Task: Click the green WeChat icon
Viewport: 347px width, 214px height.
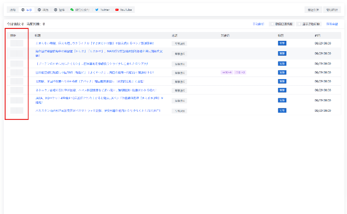Action: coord(72,9)
